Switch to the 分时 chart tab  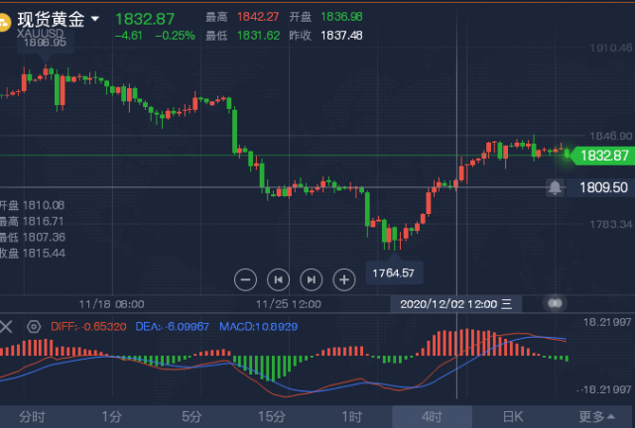coord(32,417)
